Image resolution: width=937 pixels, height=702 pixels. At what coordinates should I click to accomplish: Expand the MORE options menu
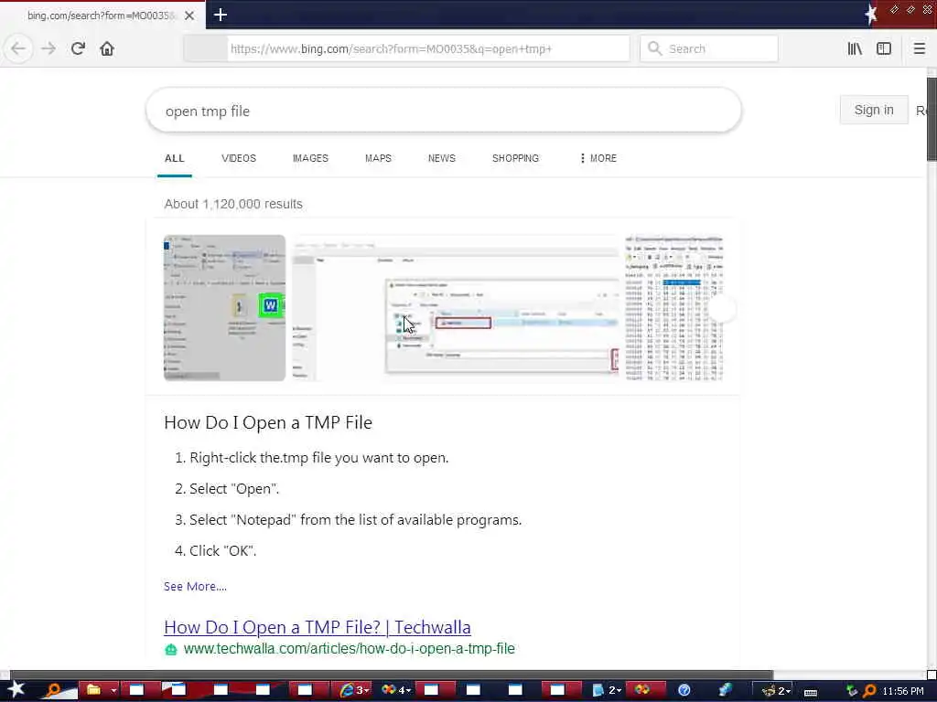tap(598, 158)
